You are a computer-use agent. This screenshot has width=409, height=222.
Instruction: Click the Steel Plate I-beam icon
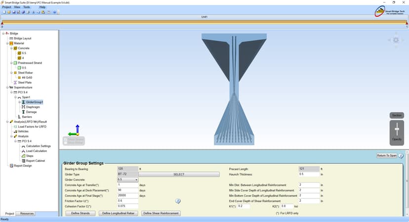[15, 83]
